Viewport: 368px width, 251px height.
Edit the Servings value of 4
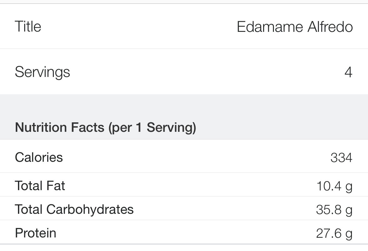pos(348,73)
